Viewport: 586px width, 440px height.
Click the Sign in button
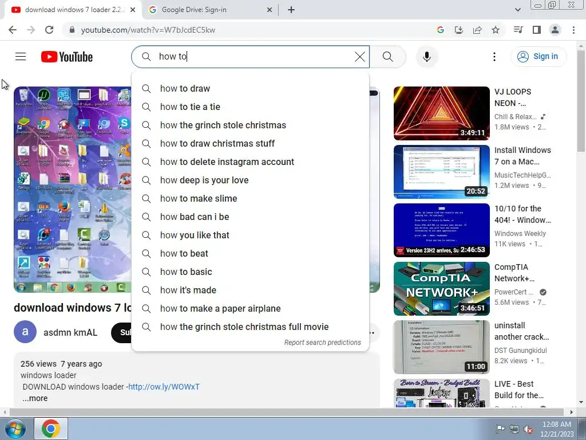click(x=538, y=57)
